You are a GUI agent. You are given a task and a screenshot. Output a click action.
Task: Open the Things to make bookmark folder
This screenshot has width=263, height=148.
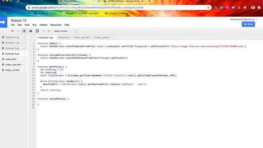pos(117,13)
